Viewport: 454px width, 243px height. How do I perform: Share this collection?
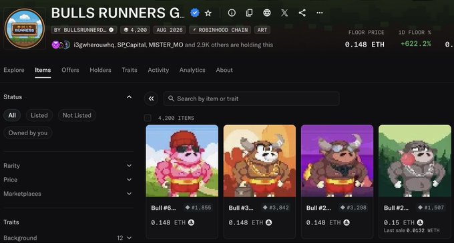click(302, 13)
